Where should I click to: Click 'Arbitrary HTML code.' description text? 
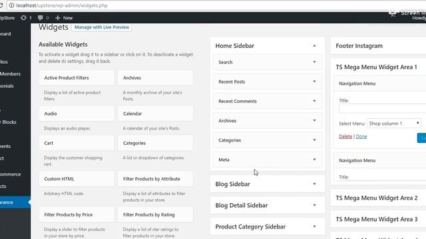tap(64, 194)
